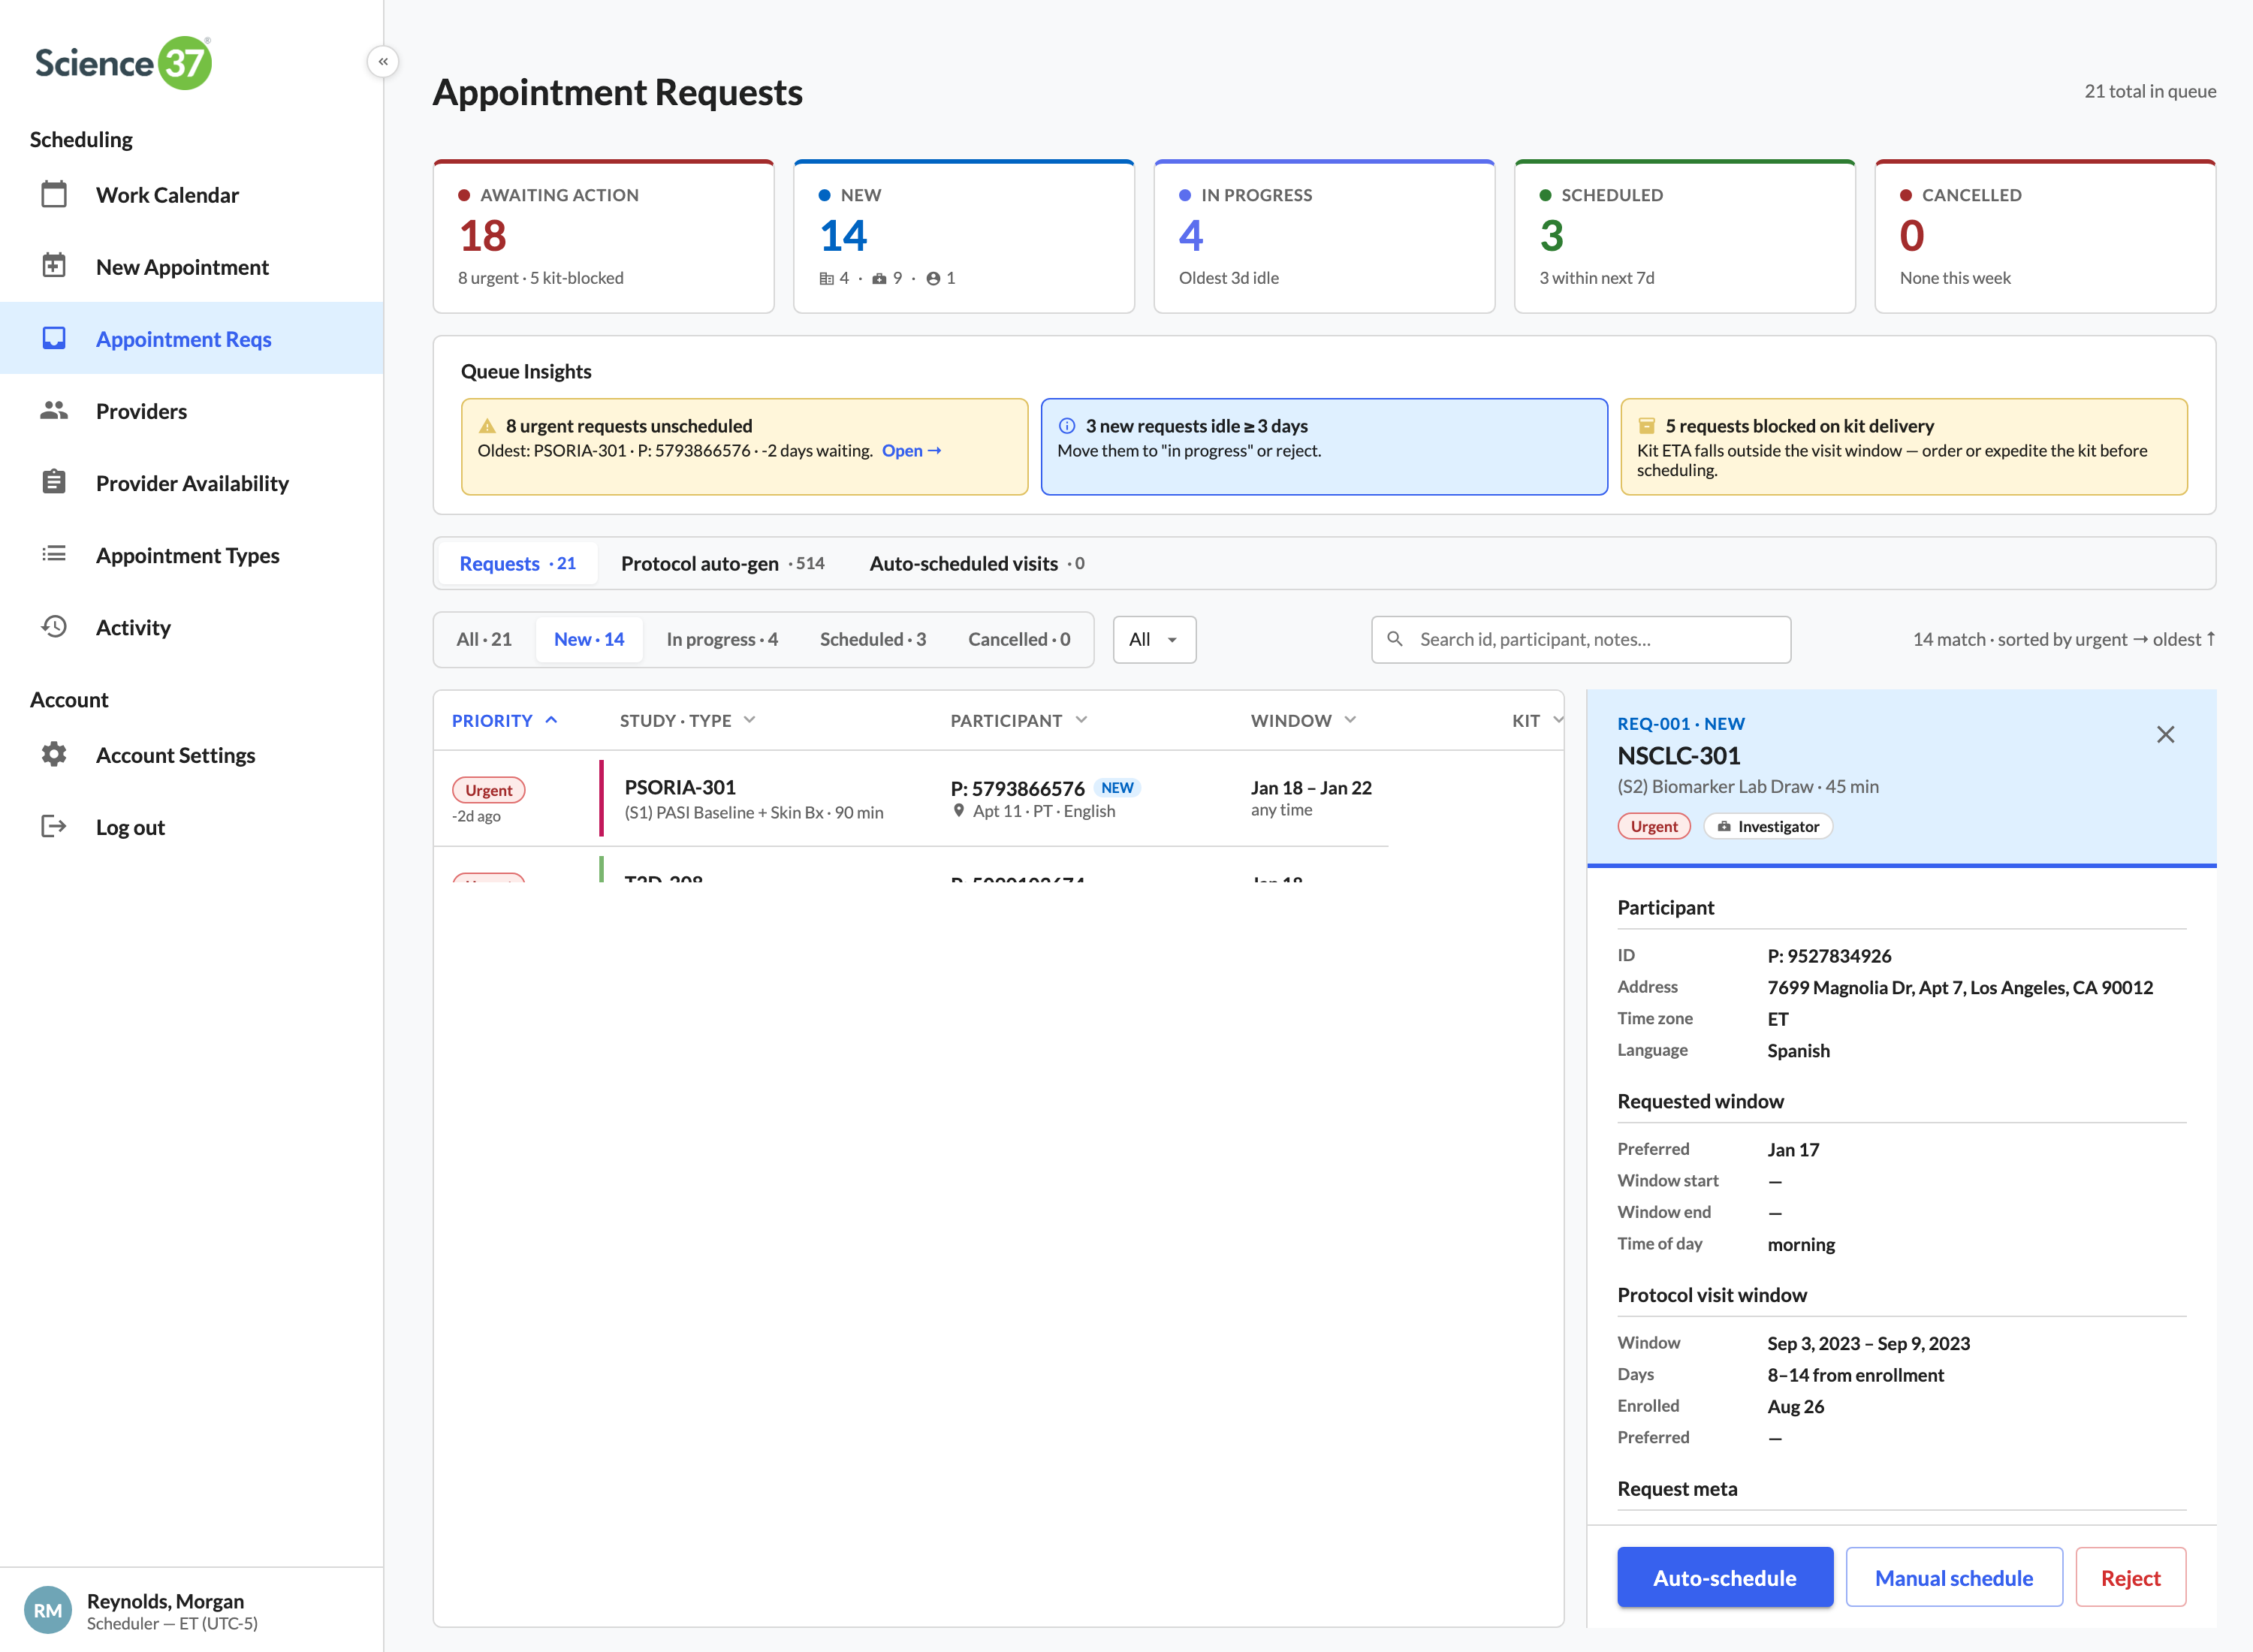
Task: Collapse the sidebar with the double-chevron button
Action: click(383, 62)
